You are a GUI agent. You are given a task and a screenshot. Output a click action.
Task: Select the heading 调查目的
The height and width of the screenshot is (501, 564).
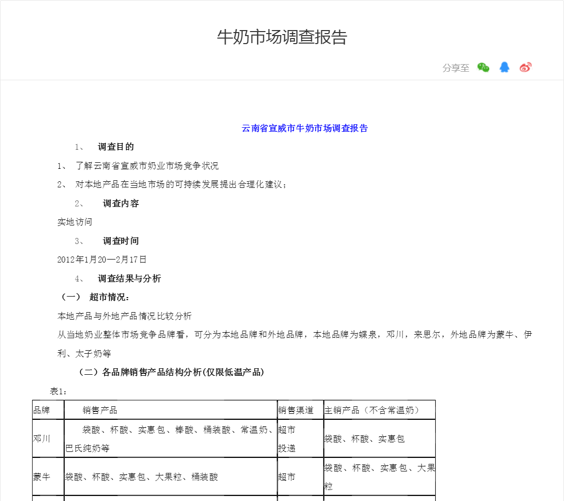click(x=116, y=147)
